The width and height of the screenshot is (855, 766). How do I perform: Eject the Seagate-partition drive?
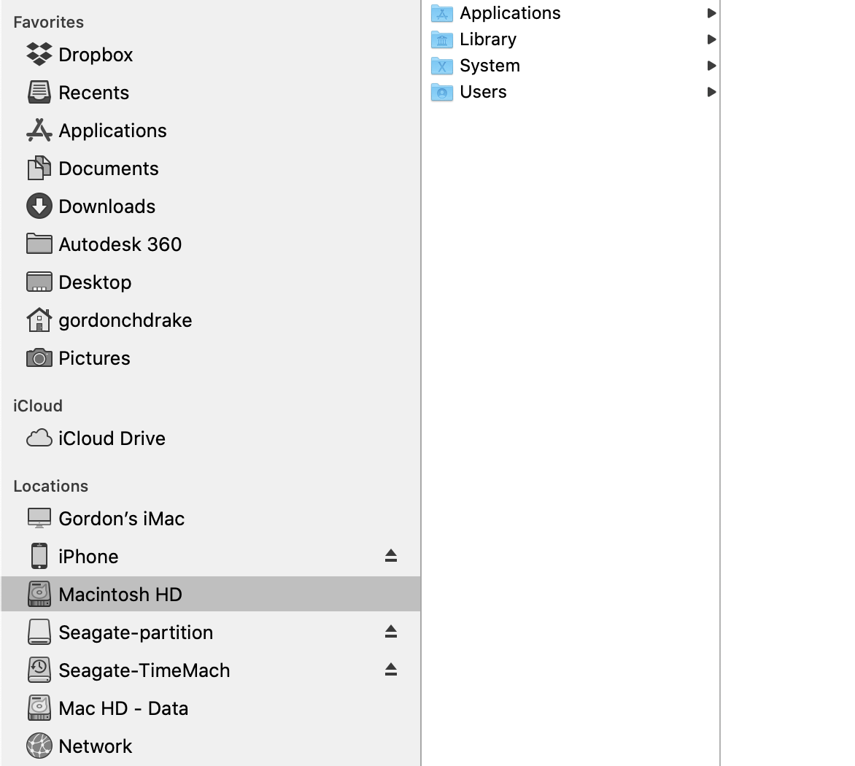pyautogui.click(x=391, y=632)
